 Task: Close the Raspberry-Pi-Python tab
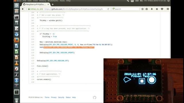[x=48, y=5]
